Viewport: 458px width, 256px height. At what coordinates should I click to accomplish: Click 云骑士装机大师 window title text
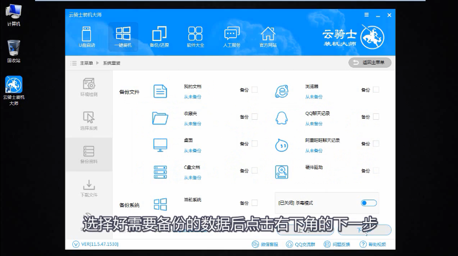[x=85, y=14]
